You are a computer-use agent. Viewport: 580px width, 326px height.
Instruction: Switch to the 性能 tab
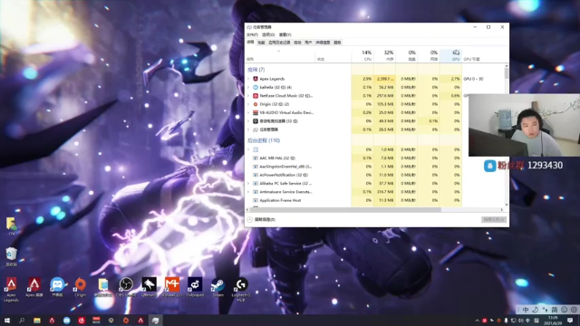coord(261,43)
